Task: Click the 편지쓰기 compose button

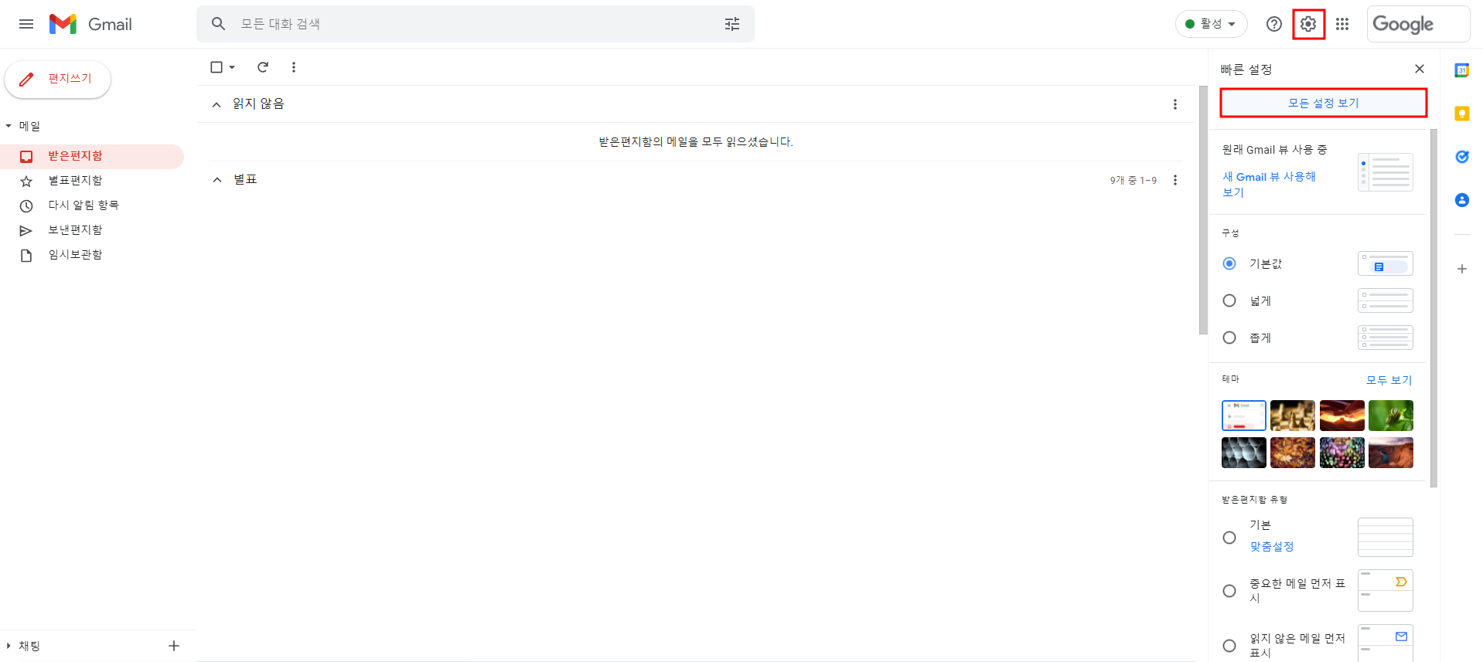Action: click(x=58, y=79)
